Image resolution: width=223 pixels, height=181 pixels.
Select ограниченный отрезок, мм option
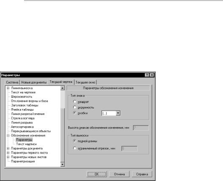[75, 148]
